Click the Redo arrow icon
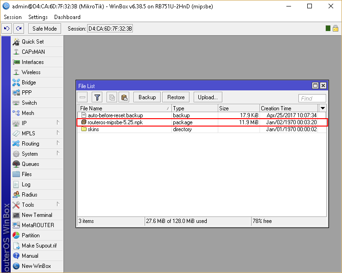 click(19, 29)
